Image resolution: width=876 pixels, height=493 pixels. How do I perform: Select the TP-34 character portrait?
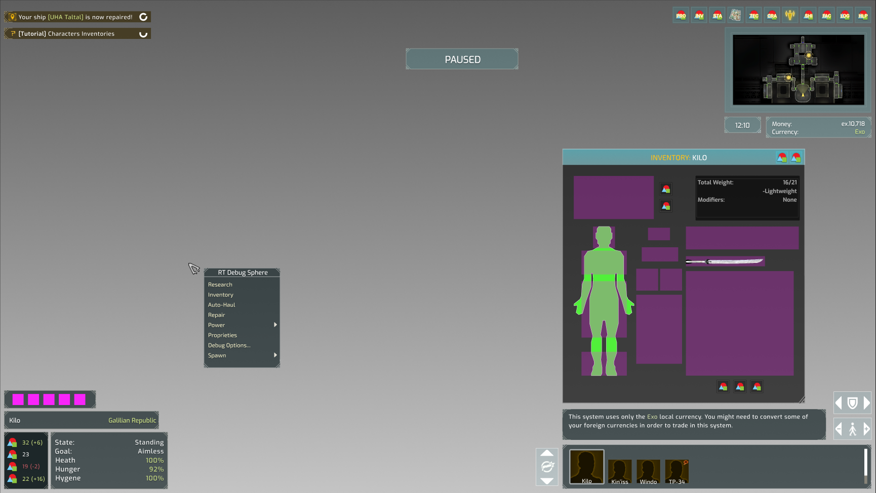pyautogui.click(x=676, y=472)
